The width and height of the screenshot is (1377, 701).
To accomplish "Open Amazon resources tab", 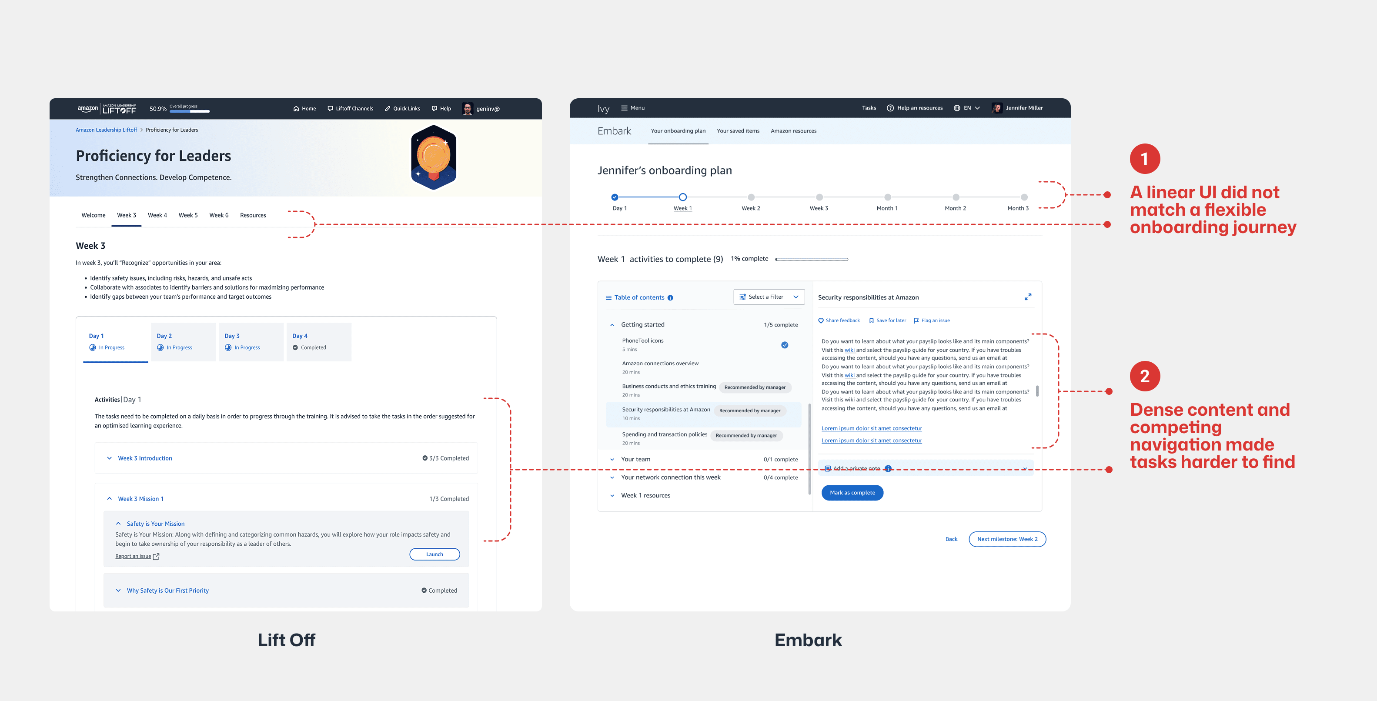I will point(793,131).
